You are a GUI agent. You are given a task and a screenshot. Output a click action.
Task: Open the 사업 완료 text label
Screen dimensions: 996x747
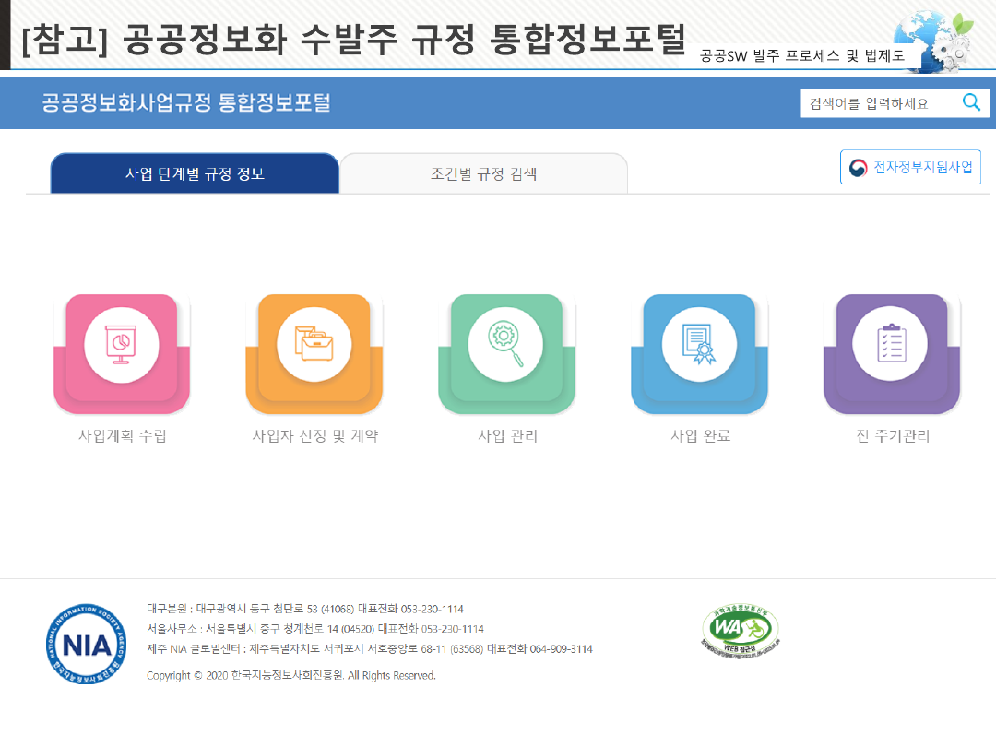pos(700,436)
